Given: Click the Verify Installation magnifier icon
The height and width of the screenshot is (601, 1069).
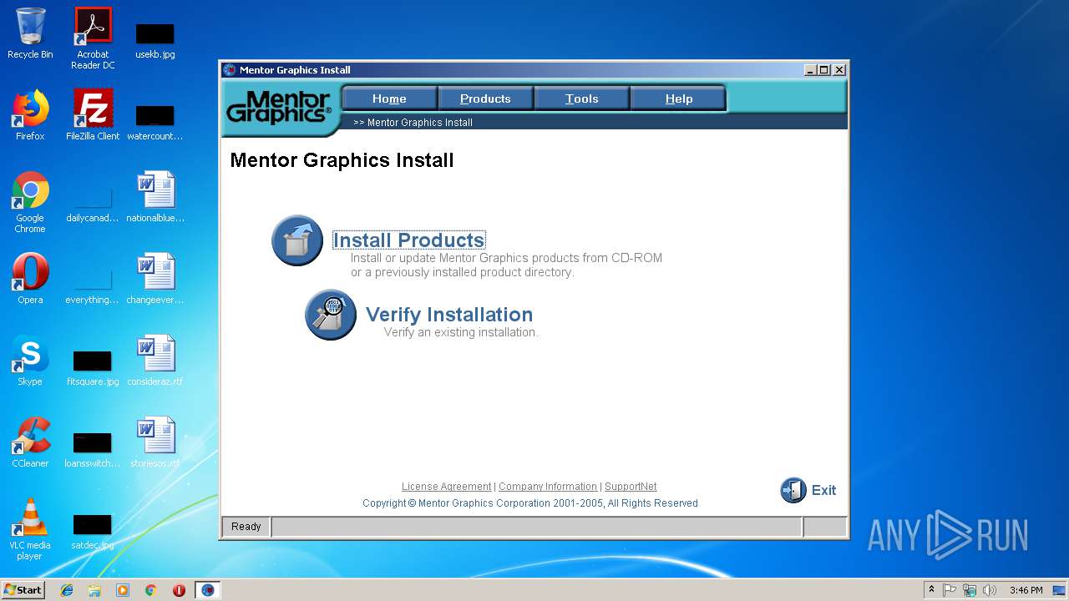Looking at the screenshot, I should [331, 315].
